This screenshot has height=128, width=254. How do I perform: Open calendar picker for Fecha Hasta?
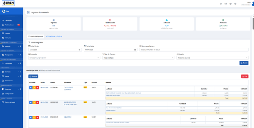[135, 50]
